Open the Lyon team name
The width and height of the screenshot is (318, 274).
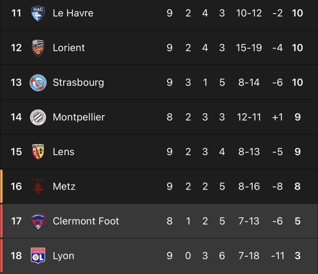click(x=63, y=255)
